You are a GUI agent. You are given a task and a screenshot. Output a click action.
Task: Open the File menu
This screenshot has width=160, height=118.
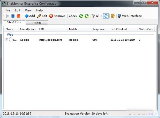pos(8,10)
